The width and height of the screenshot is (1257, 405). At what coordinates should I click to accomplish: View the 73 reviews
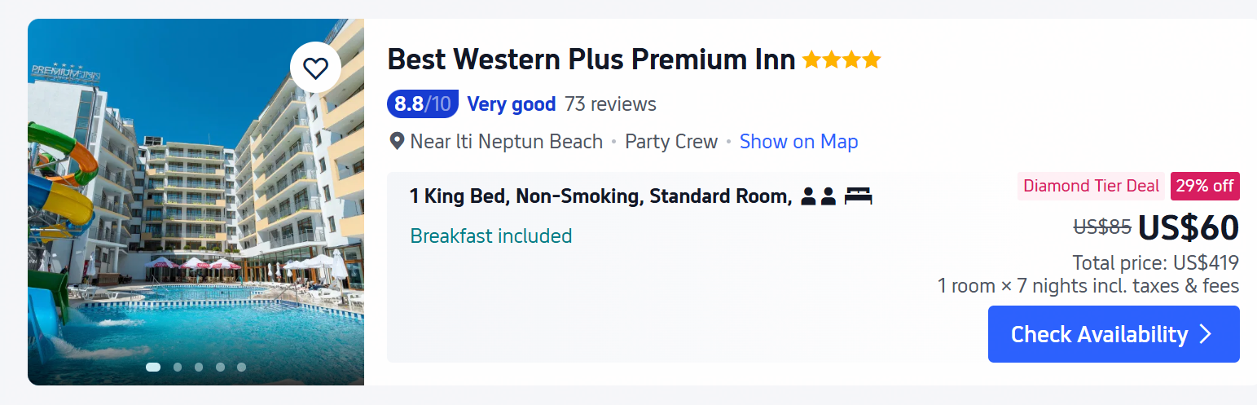(610, 104)
